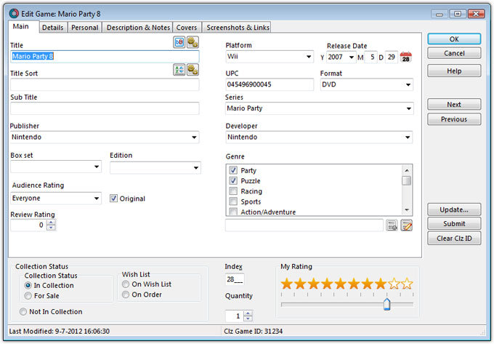Viewport: 494px width, 344px height.
Task: Select the In Collection radio button
Action: click(28, 285)
